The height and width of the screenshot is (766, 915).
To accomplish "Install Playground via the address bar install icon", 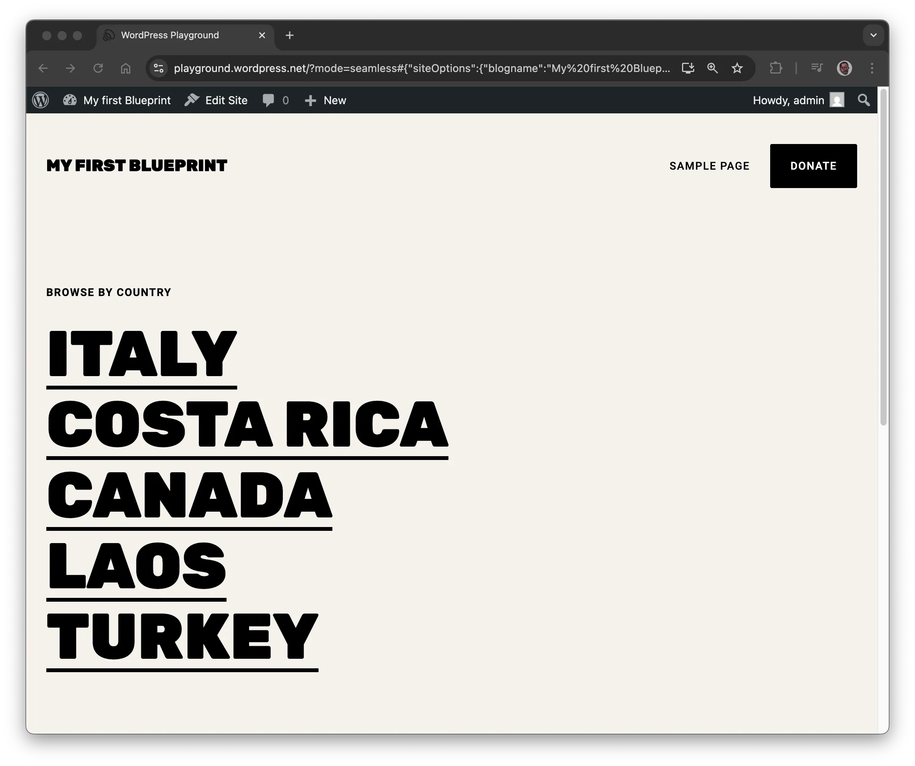I will point(688,68).
